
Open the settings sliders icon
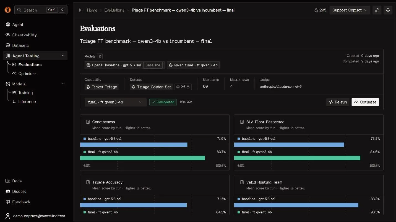[377, 10]
